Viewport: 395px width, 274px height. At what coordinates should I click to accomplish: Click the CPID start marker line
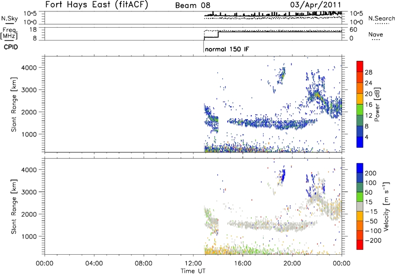(203, 46)
